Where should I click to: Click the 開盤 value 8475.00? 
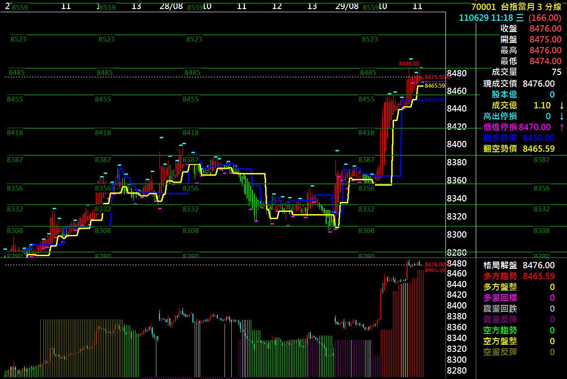546,39
